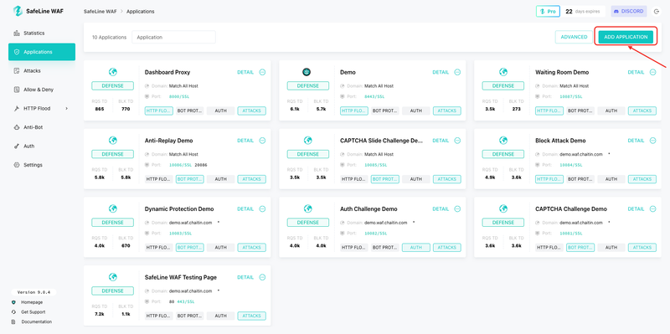The width and height of the screenshot is (670, 334).
Task: Click the logout icon next to DISCORD
Action: pos(657,12)
